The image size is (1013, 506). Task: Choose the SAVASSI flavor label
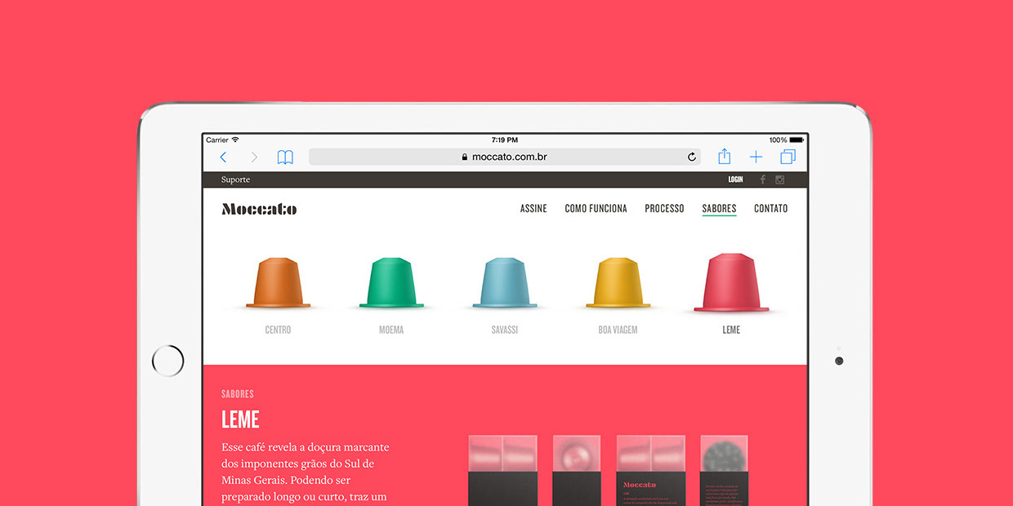[x=505, y=330]
